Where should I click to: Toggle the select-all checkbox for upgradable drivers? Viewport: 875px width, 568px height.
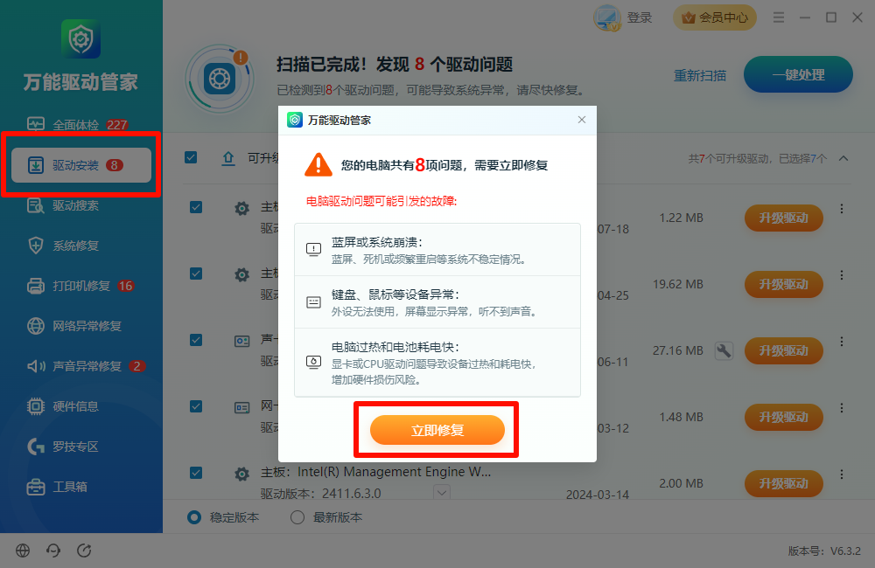191,158
